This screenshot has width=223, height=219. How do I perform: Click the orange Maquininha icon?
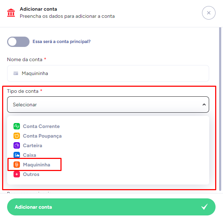click(16, 165)
